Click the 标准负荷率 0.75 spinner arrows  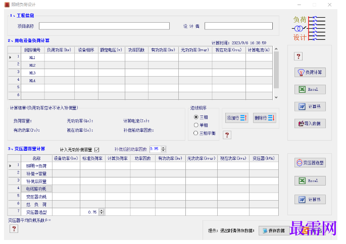102,212
